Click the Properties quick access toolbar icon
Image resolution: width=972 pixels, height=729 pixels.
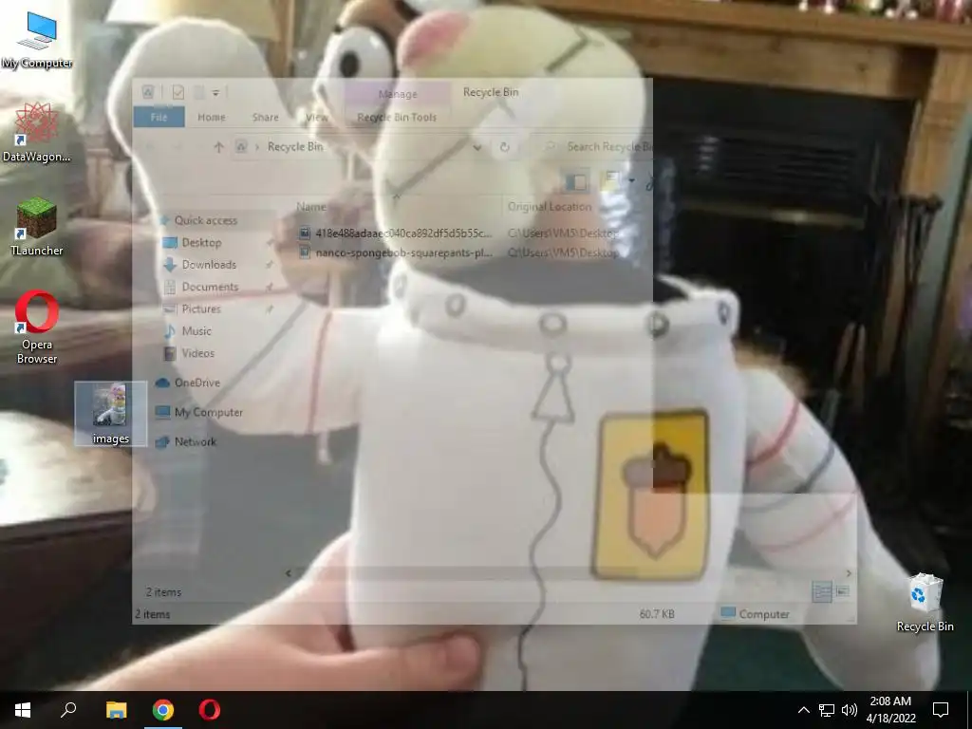[x=178, y=92]
